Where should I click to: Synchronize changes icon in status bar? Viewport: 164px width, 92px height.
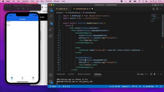click(59, 86)
